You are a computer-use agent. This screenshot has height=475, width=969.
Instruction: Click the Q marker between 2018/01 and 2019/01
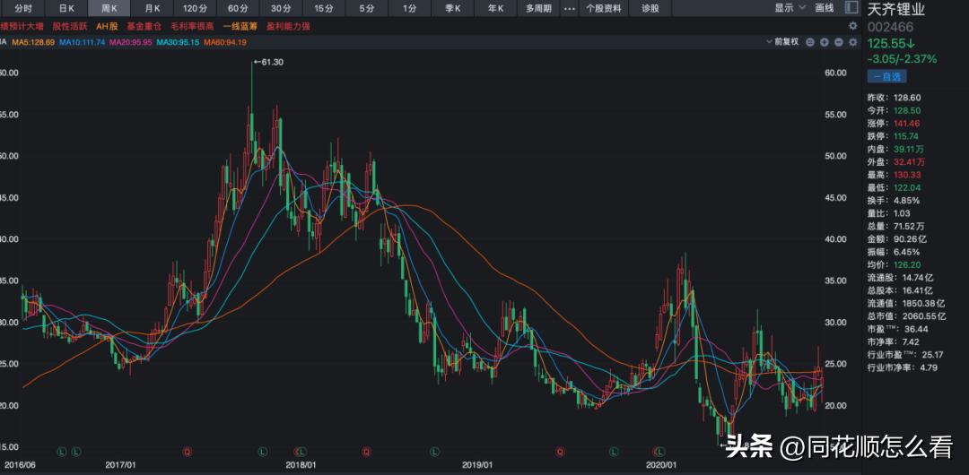pyautogui.click(x=366, y=452)
